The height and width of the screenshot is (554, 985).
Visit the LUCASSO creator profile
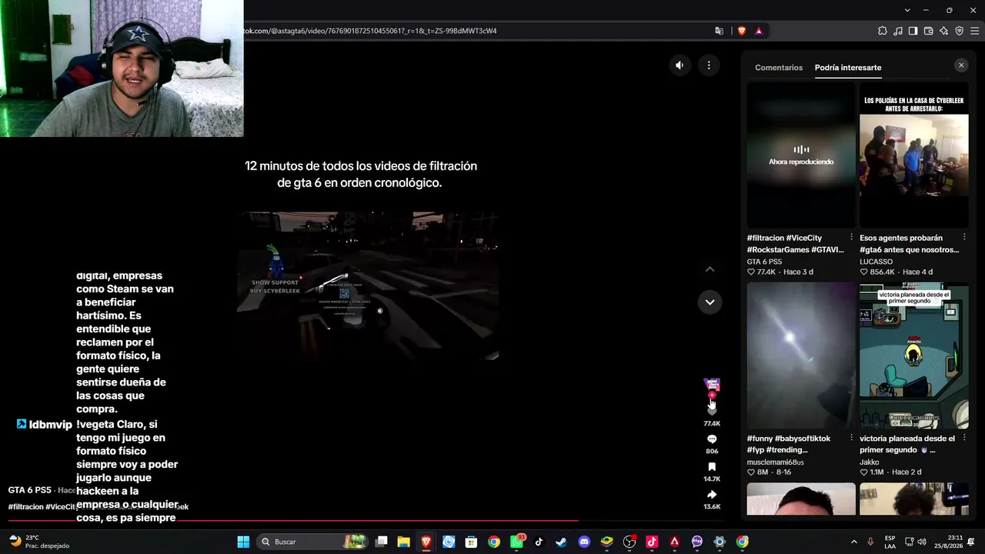click(876, 262)
